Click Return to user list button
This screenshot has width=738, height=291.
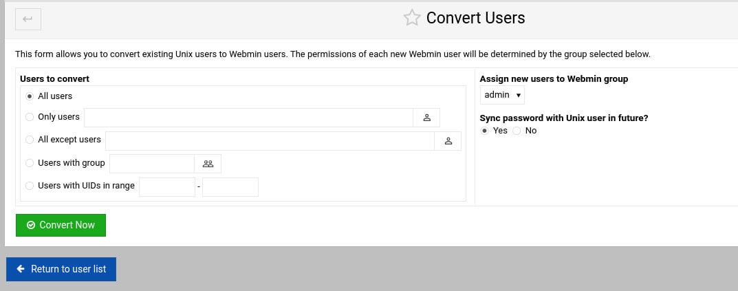(61, 270)
